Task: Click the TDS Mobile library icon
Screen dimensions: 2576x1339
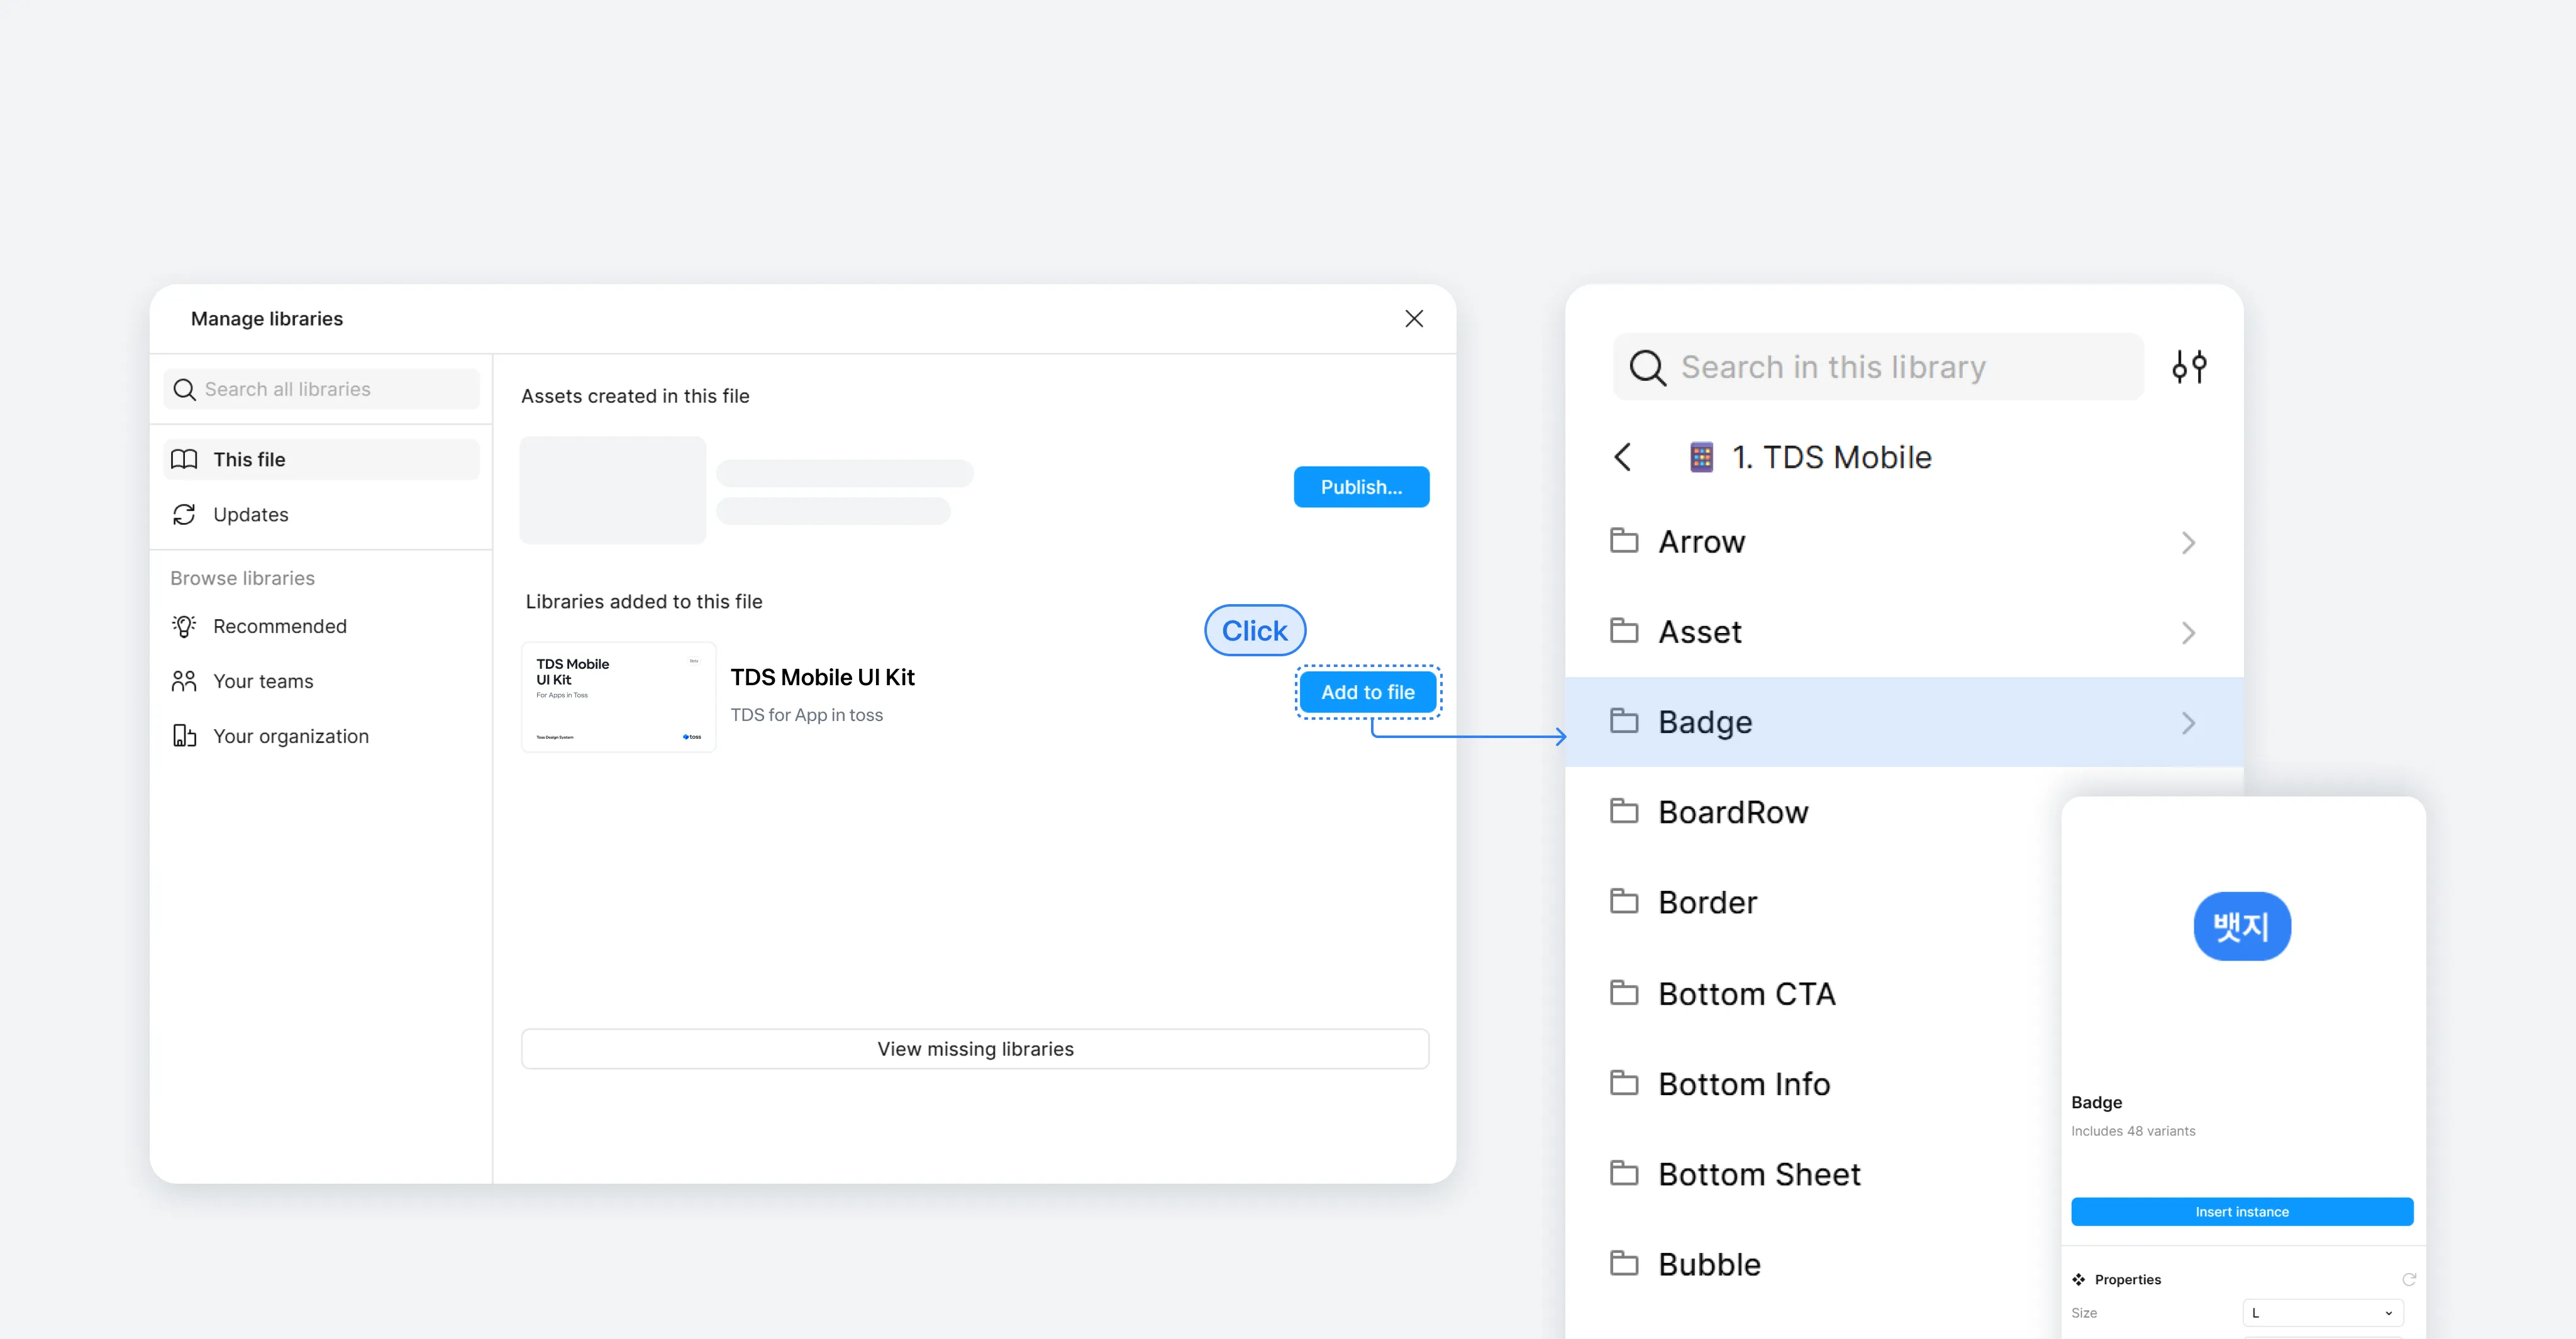Action: pos(1701,458)
